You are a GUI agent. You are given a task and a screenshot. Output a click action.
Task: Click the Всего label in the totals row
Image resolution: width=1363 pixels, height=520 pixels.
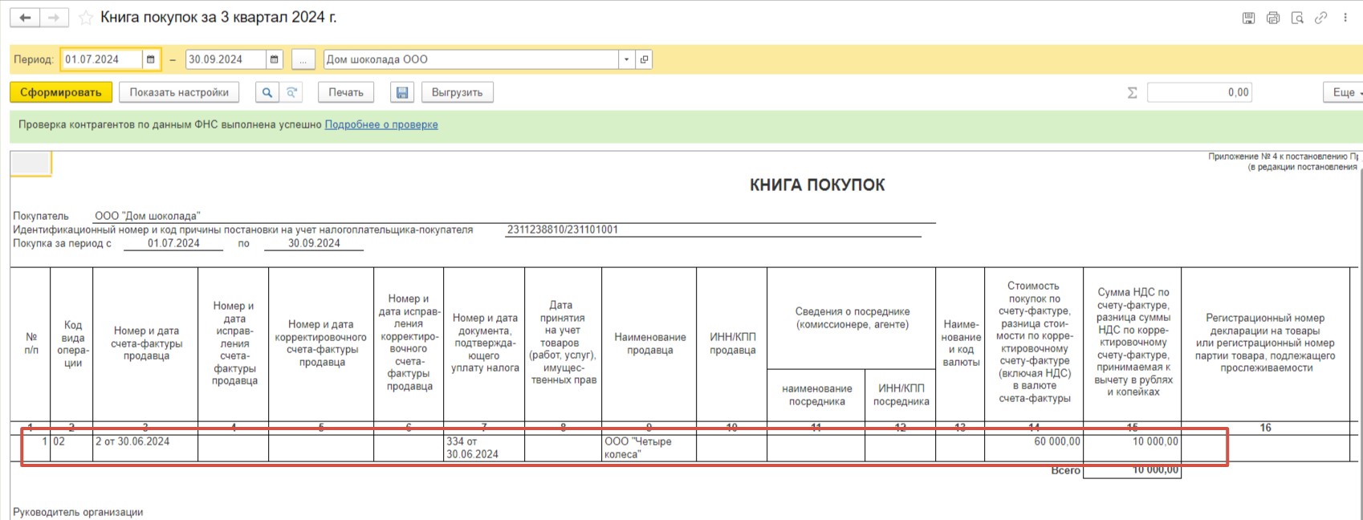click(1066, 470)
